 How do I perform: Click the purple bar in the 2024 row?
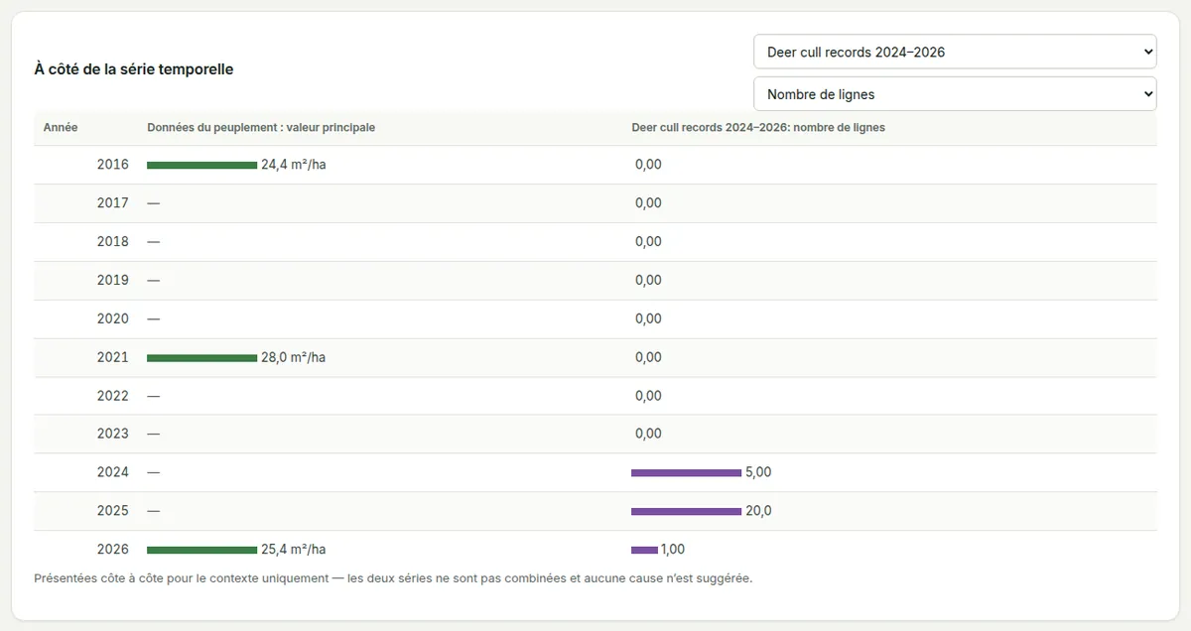click(686, 472)
